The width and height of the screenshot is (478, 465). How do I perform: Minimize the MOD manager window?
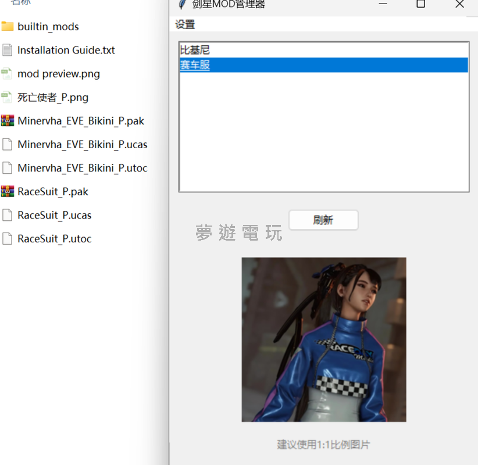click(383, 3)
